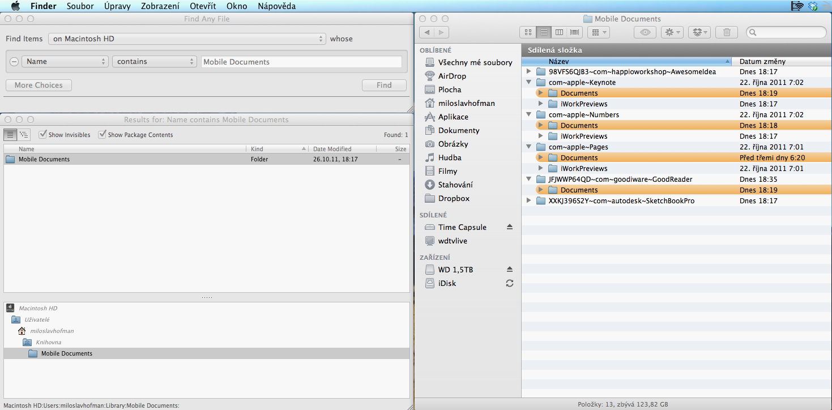Collapse the com~apple~Numbers folder
This screenshot has height=410, width=832.
[x=528, y=115]
